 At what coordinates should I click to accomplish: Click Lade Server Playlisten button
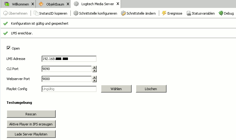point(31,134)
